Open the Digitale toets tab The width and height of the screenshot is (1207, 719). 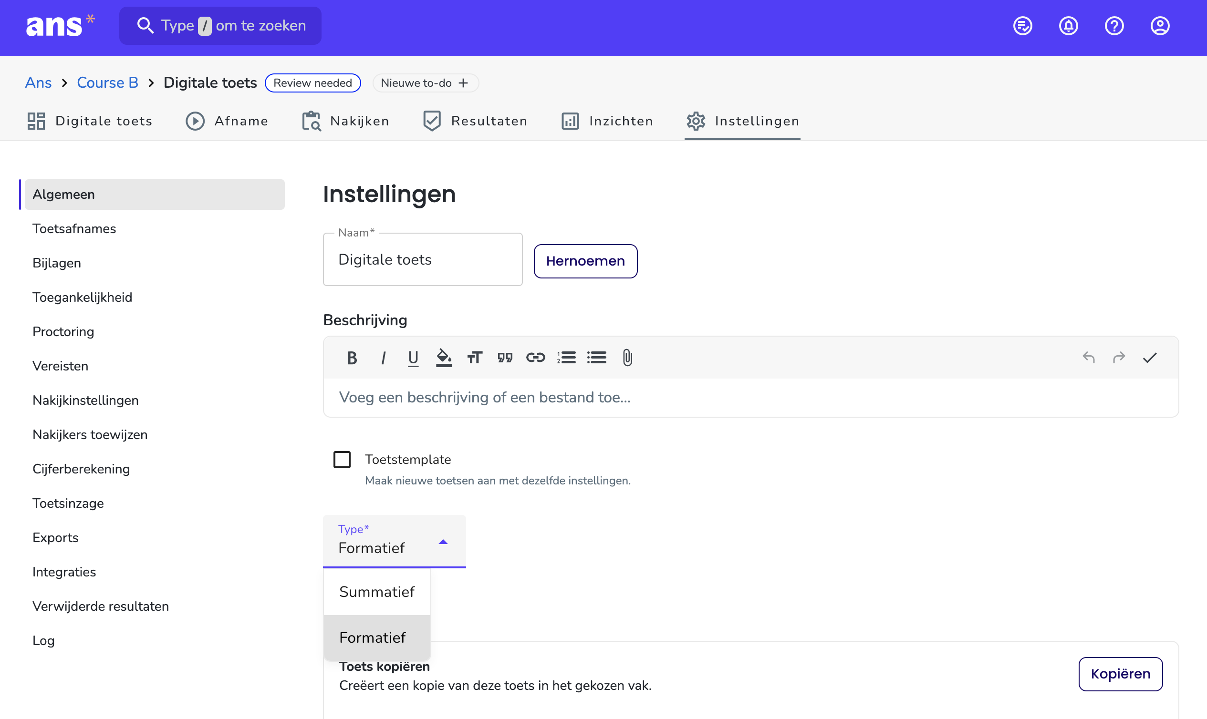click(90, 121)
